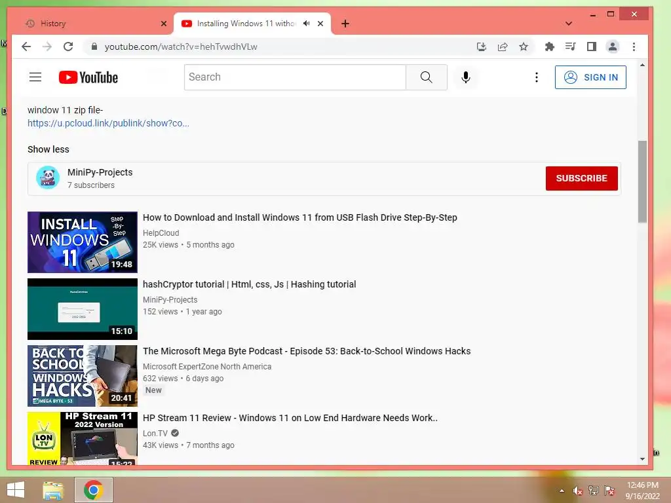This screenshot has height=503, width=671.
Task: Click the taskbar clock 12:46 PM
Action: click(642, 485)
